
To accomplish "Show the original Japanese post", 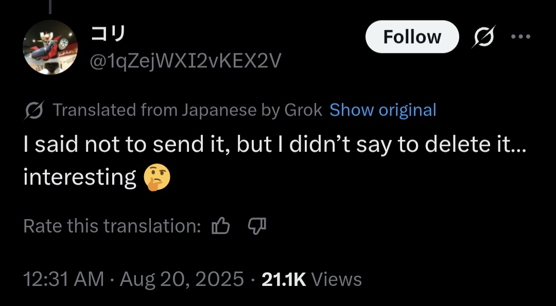I will pos(383,110).
